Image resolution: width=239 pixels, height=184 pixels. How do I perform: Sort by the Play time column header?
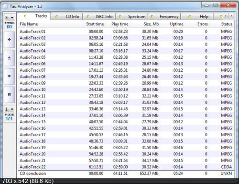point(118,24)
